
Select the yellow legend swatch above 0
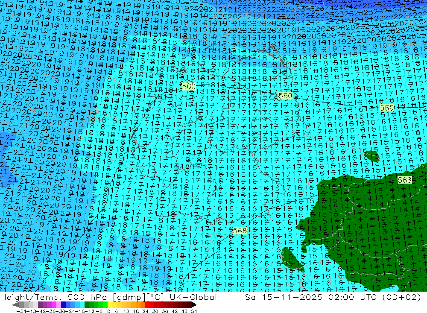click(110, 305)
